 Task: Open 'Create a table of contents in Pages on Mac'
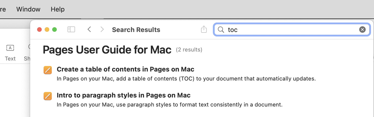tap(126, 69)
